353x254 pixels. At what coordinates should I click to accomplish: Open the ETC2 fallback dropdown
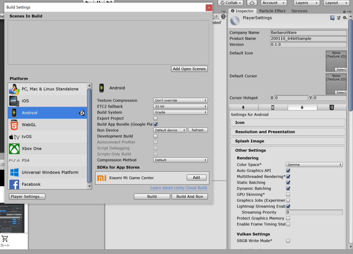pyautogui.click(x=180, y=106)
